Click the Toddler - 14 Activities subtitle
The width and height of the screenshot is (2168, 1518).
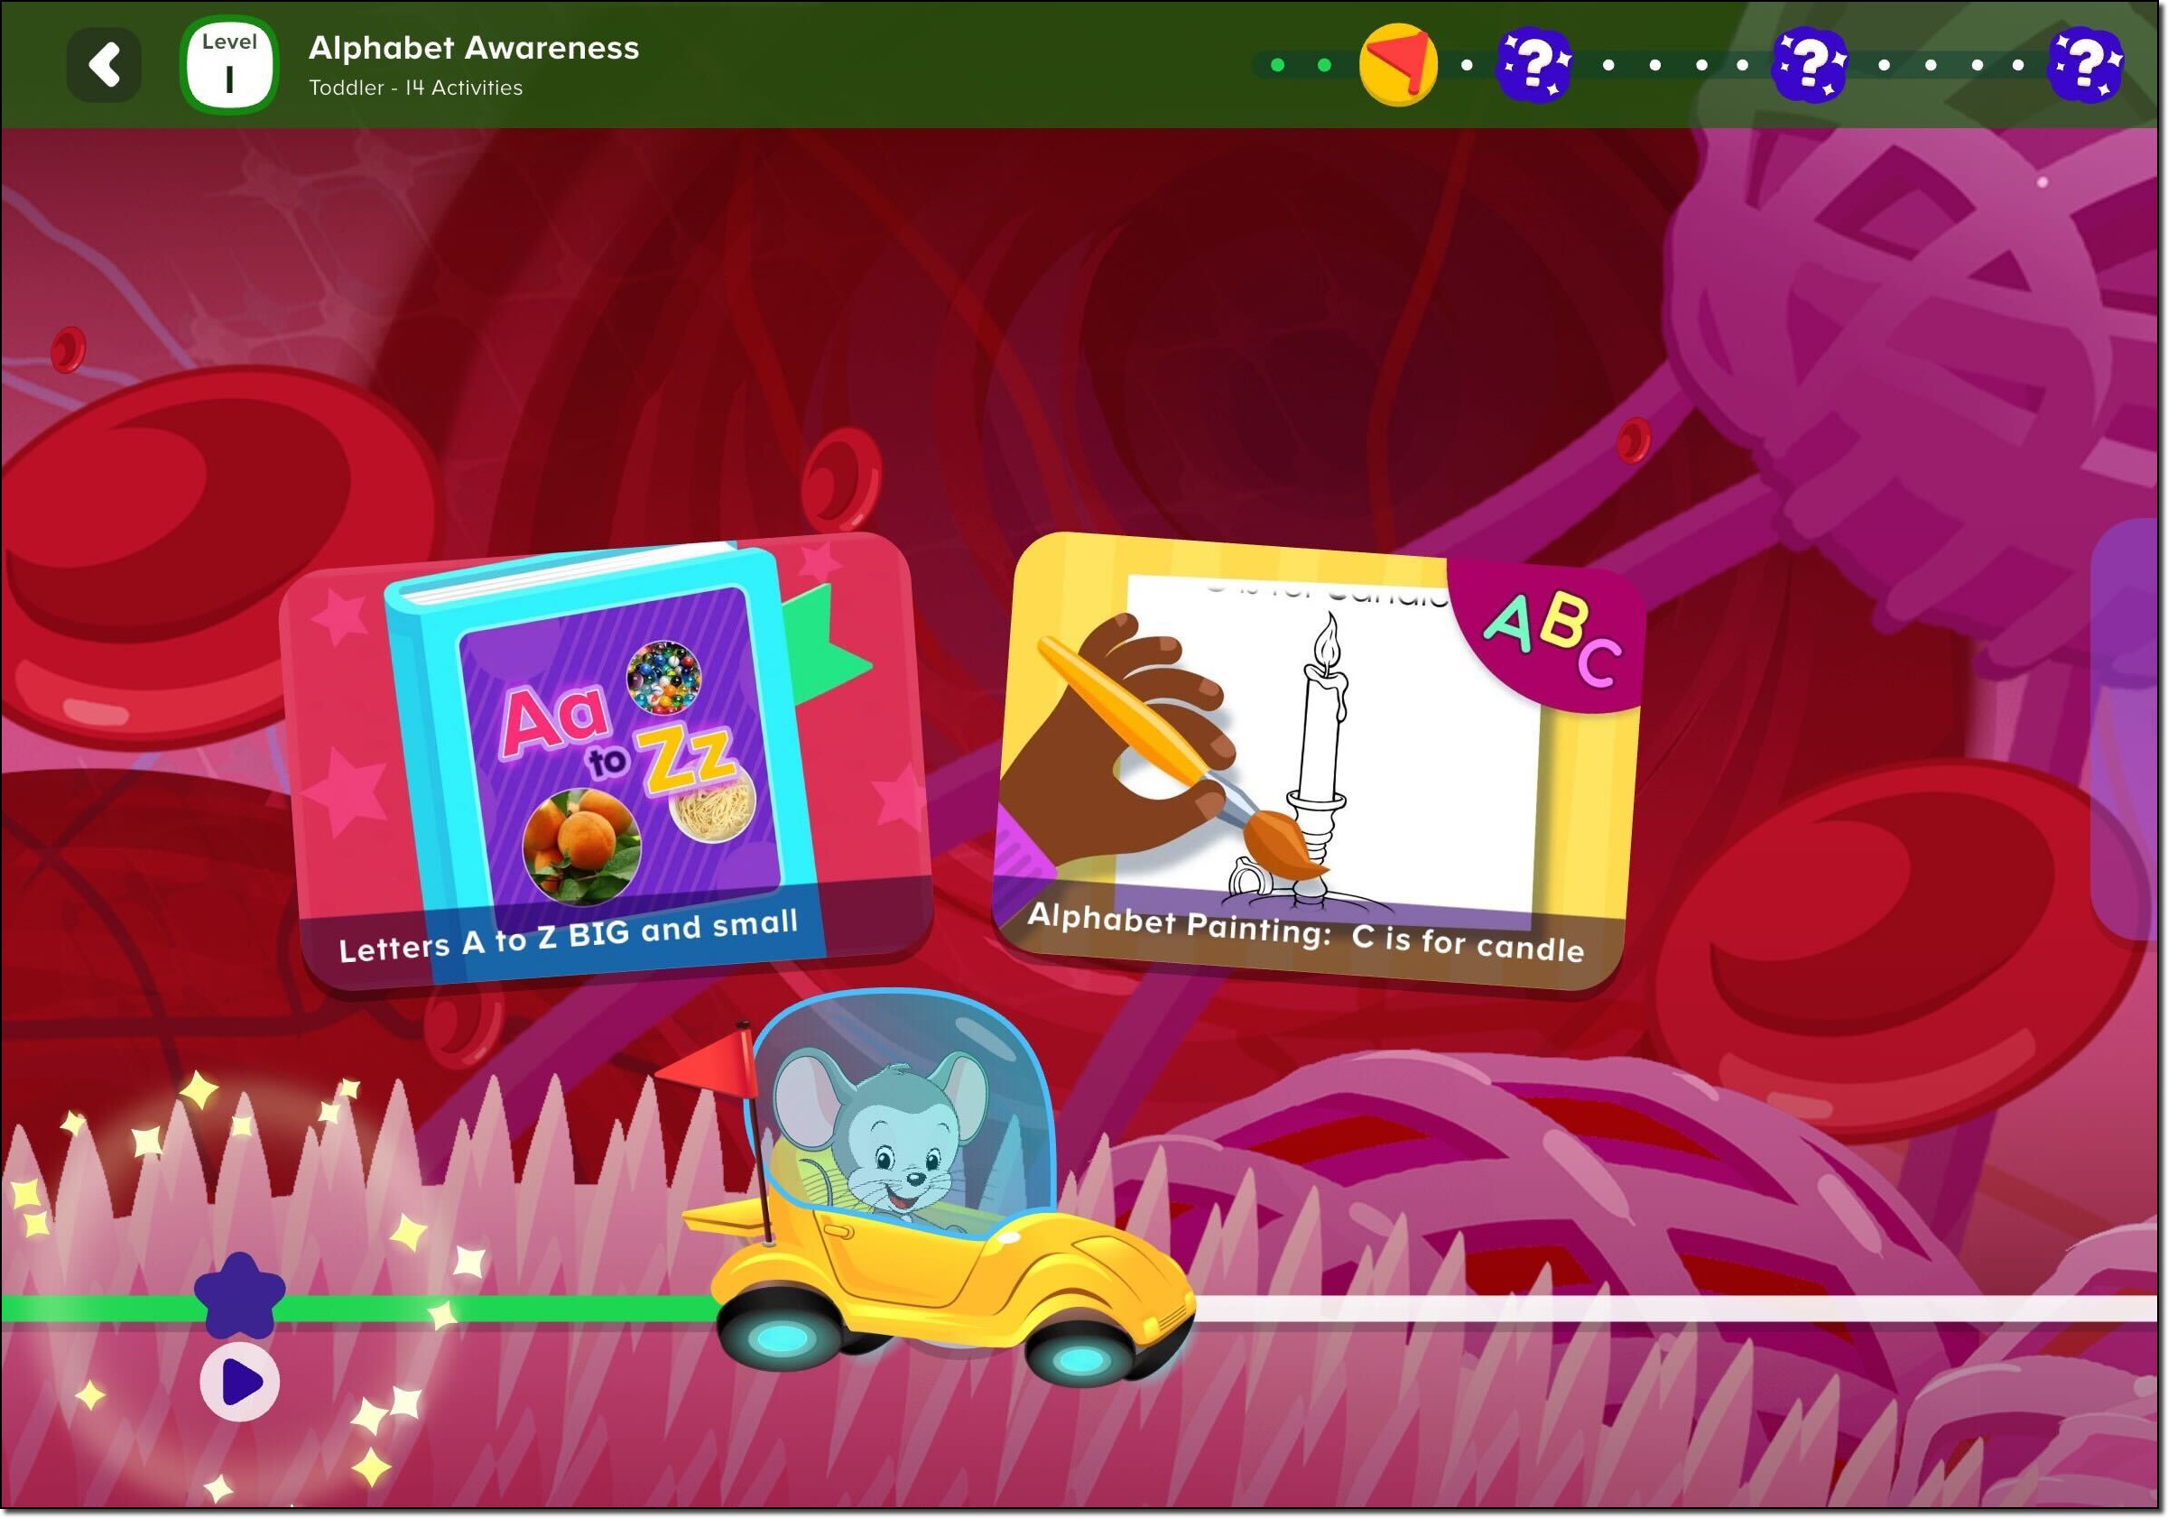pos(414,88)
